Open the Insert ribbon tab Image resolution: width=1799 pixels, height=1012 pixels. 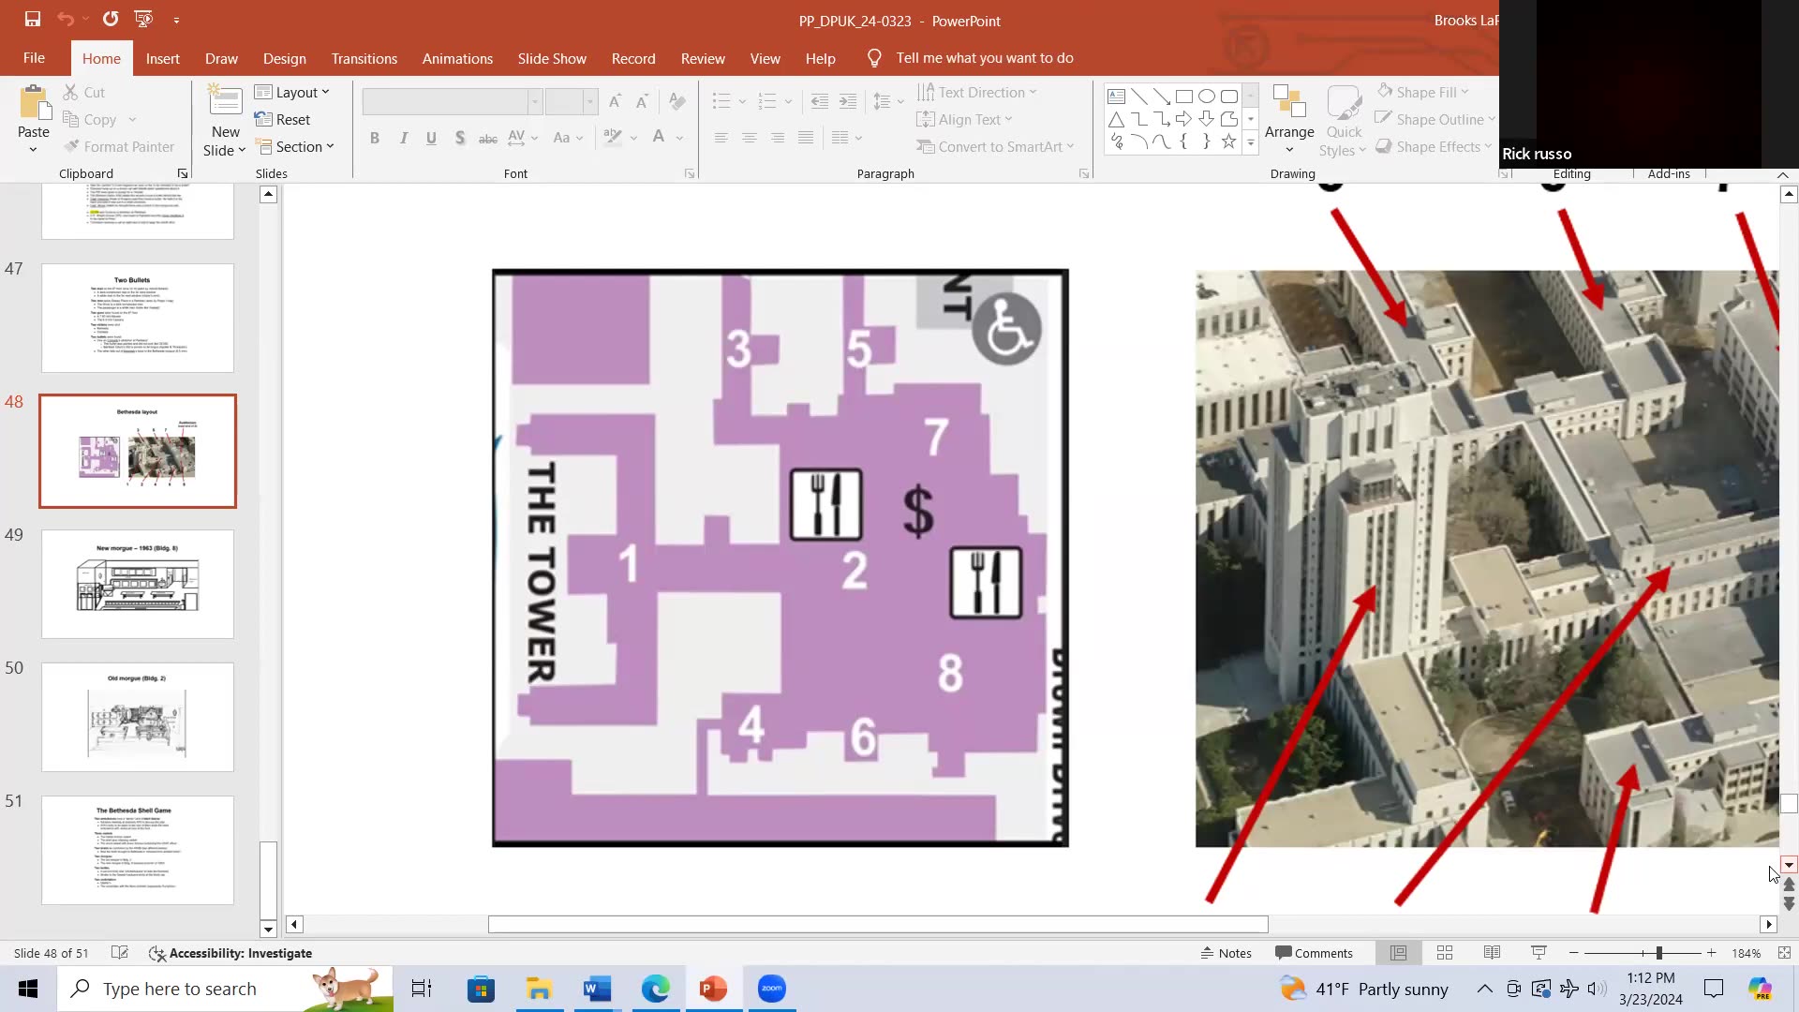pos(162,58)
